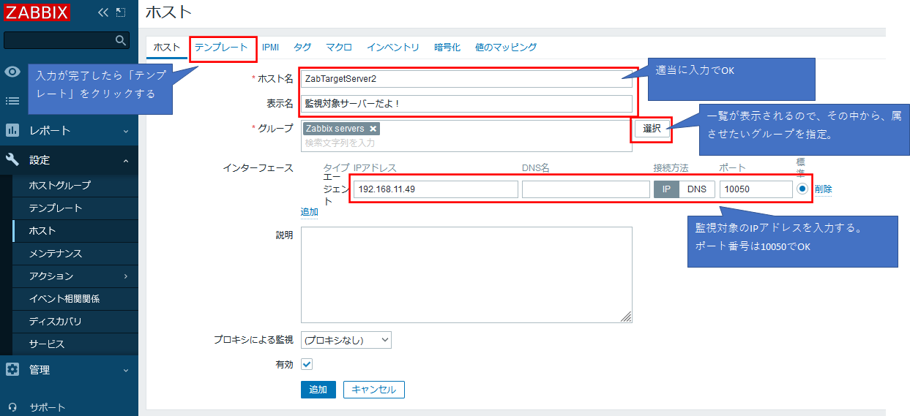910x416 pixels.
Task: Switch to the タグ tab
Action: pyautogui.click(x=302, y=48)
